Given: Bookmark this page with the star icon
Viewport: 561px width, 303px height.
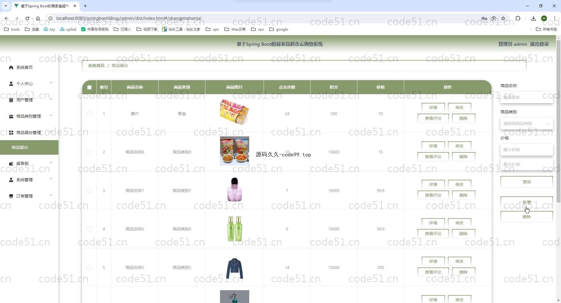Looking at the screenshot, I should pos(503,18).
